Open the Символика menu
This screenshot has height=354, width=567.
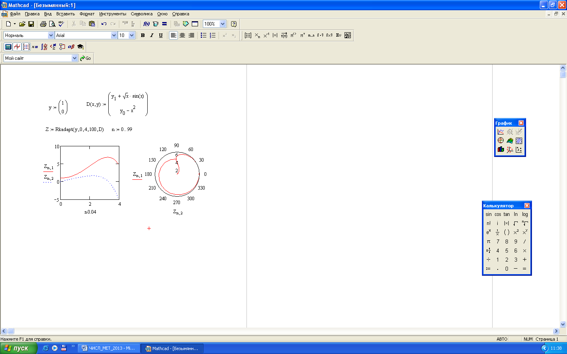142,14
